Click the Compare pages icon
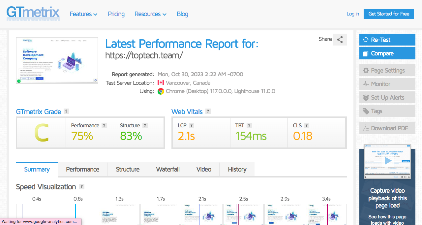This screenshot has width=422, height=225. click(366, 53)
